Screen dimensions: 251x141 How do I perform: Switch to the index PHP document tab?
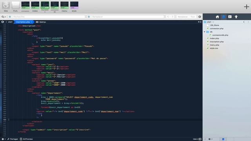point(35,6)
